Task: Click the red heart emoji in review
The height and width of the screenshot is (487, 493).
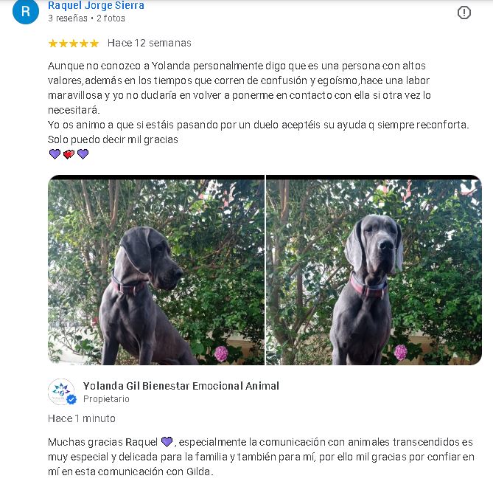Action: (69, 154)
